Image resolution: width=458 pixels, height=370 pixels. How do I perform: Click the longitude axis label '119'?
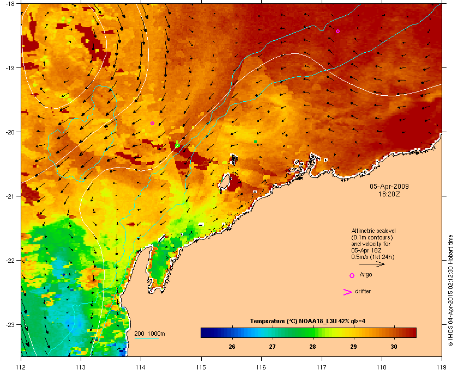point(442,367)
